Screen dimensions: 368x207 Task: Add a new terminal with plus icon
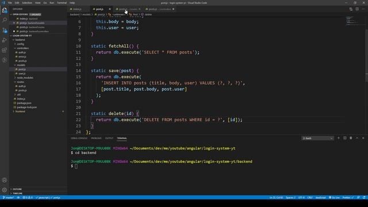339,138
